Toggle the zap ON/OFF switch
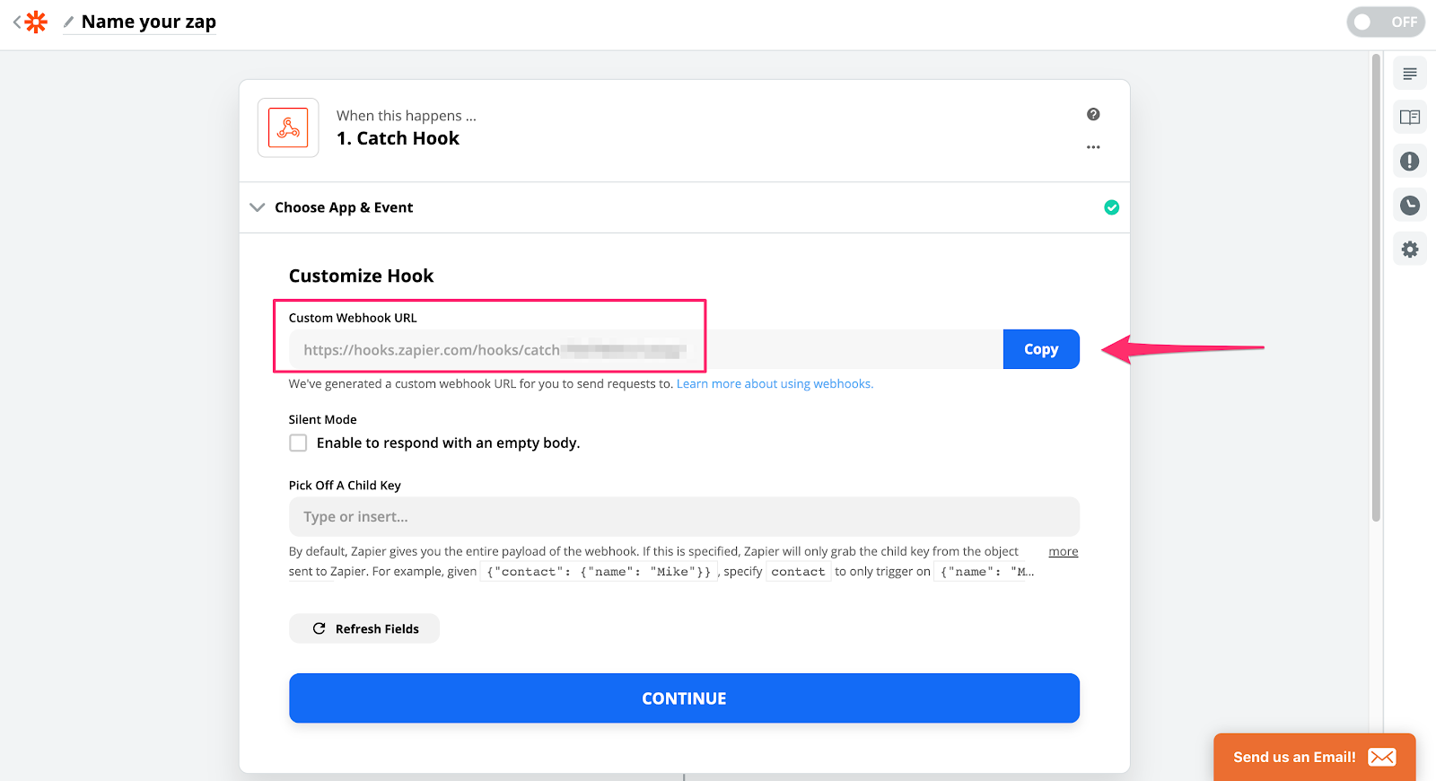This screenshot has width=1436, height=781. tap(1385, 22)
